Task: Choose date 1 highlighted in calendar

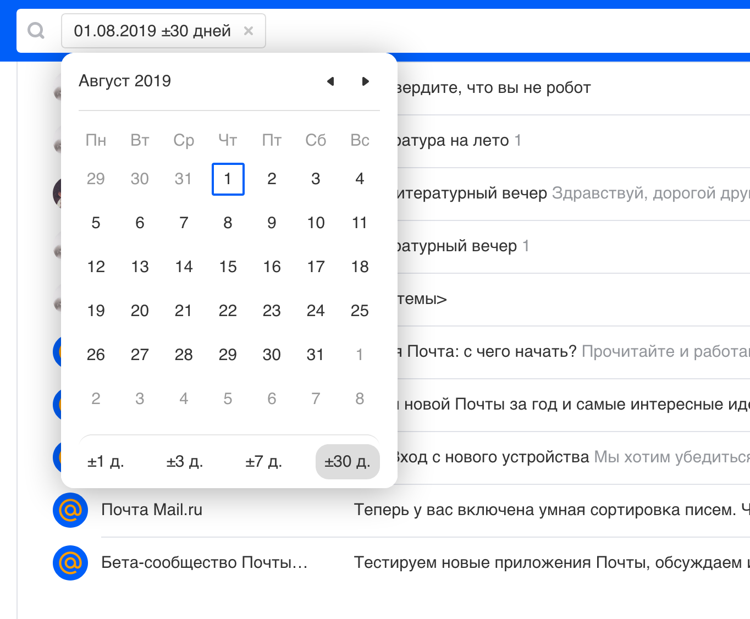Action: click(228, 179)
